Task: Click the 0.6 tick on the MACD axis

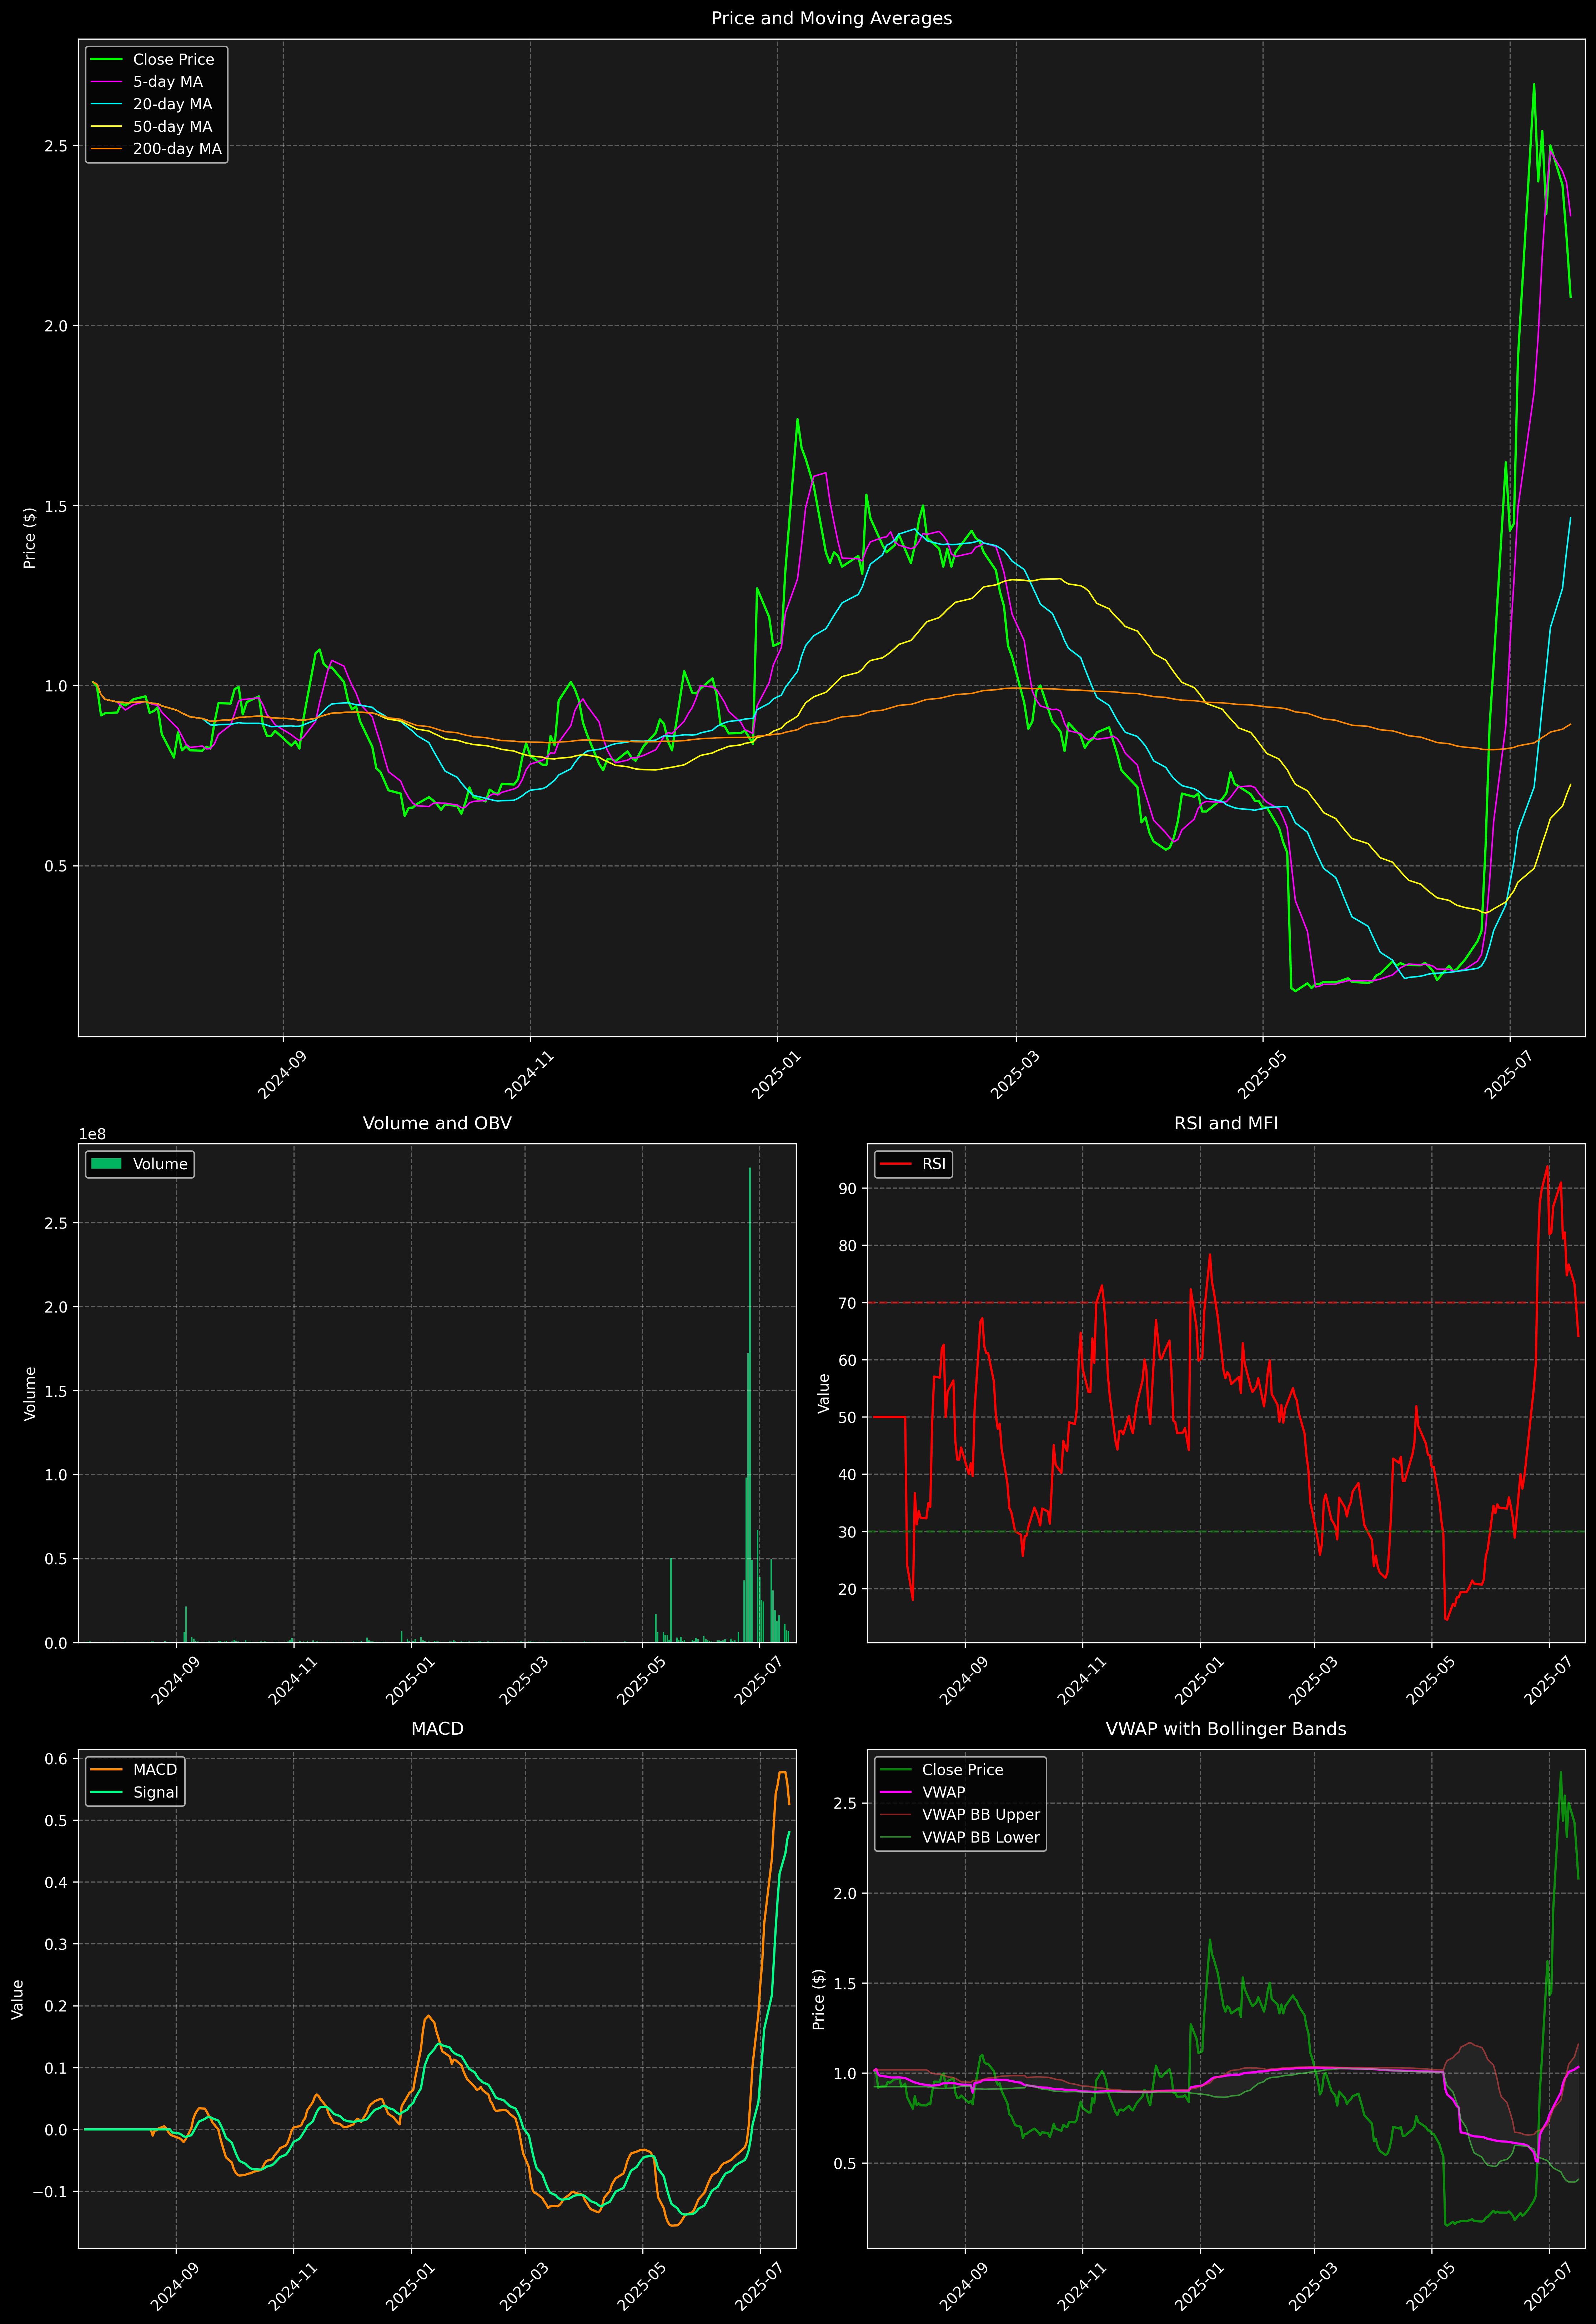Action: pos(56,1759)
